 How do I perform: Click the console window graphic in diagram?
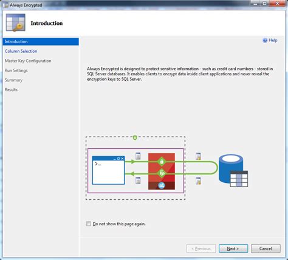click(108, 170)
